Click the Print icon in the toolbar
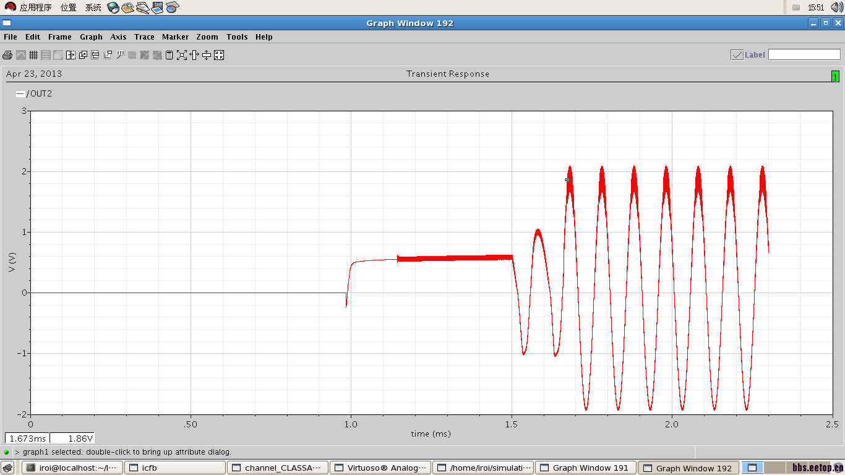 tap(7, 55)
